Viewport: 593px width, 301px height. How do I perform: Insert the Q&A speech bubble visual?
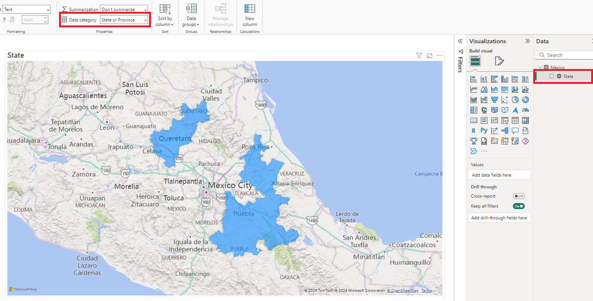515,131
